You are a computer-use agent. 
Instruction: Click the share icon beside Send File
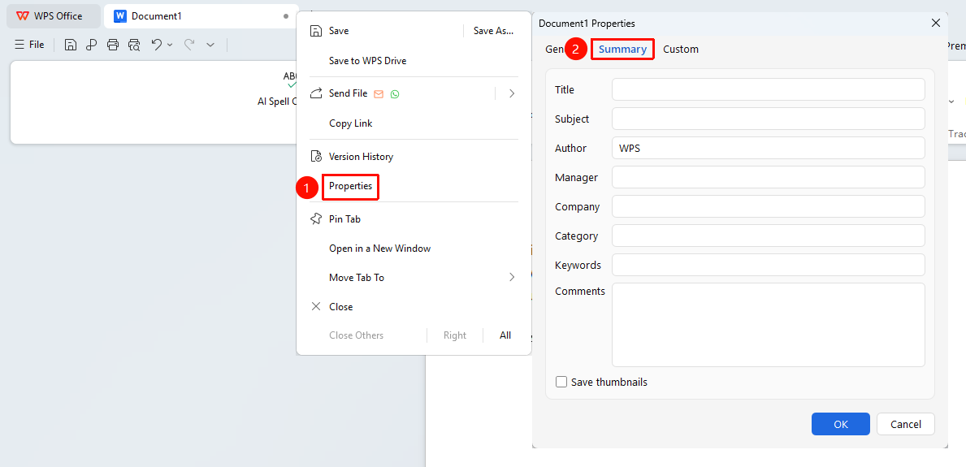(316, 93)
